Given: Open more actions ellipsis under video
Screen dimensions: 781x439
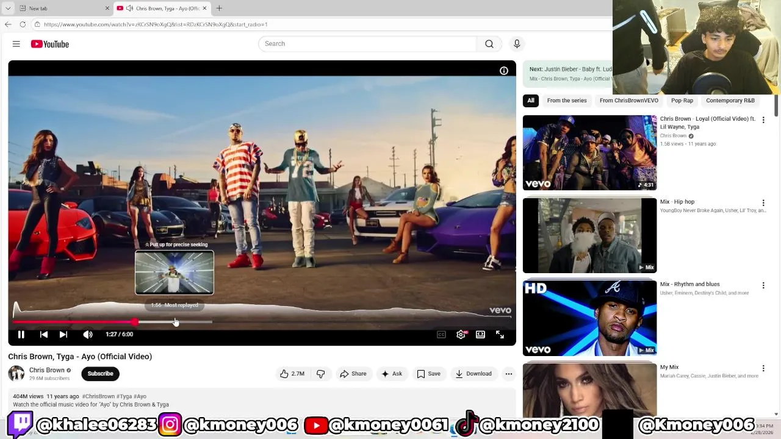Looking at the screenshot, I should (x=509, y=374).
